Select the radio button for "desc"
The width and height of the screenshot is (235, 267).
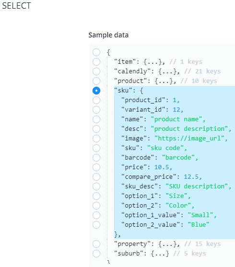pos(96,129)
